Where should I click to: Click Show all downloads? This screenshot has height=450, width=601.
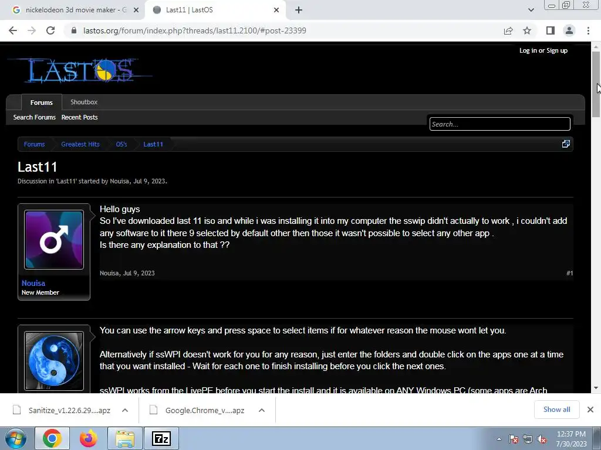coord(556,410)
